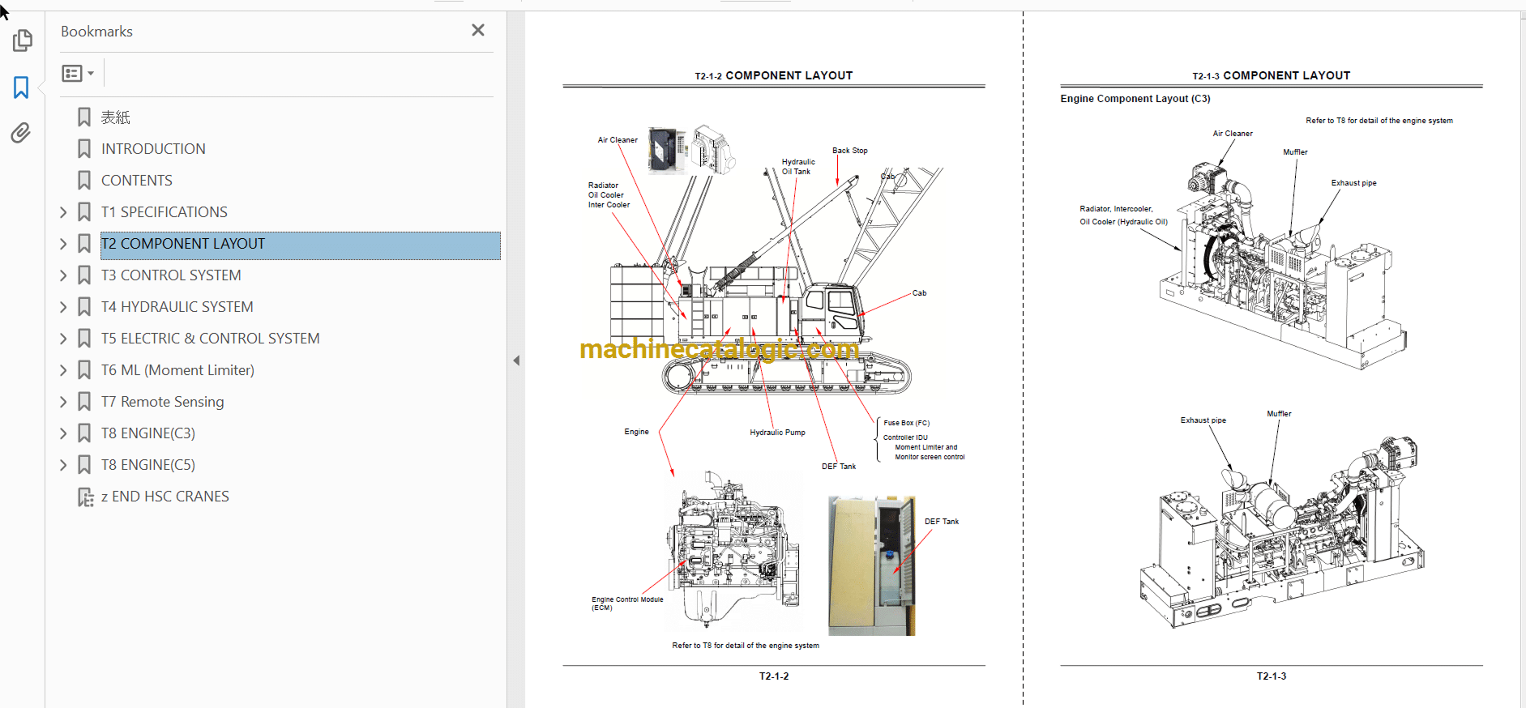This screenshot has height=708, width=1526.
Task: Select the T8 ENGINE(C5) bookmark
Action: [x=147, y=465]
